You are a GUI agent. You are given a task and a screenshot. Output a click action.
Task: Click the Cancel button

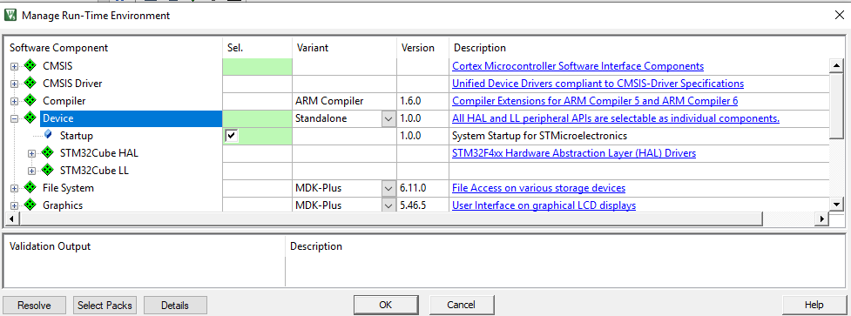tap(462, 305)
